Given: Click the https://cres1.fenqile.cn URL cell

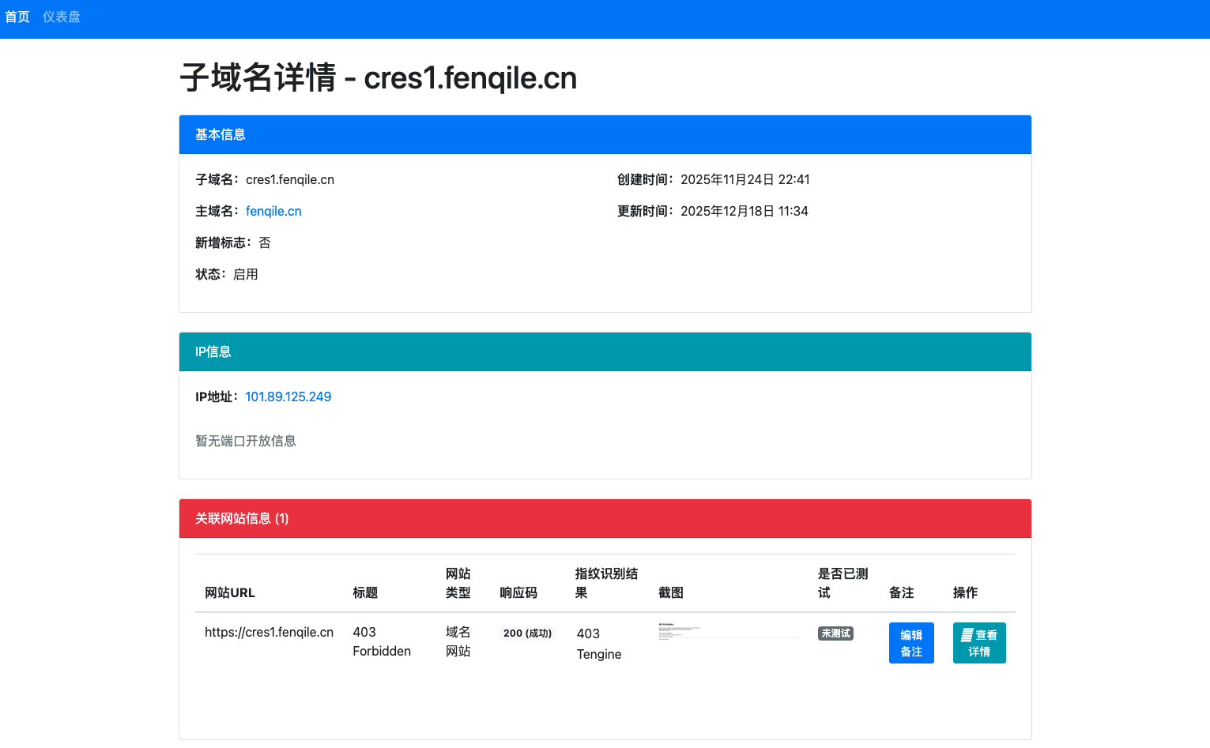Looking at the screenshot, I should point(269,633).
